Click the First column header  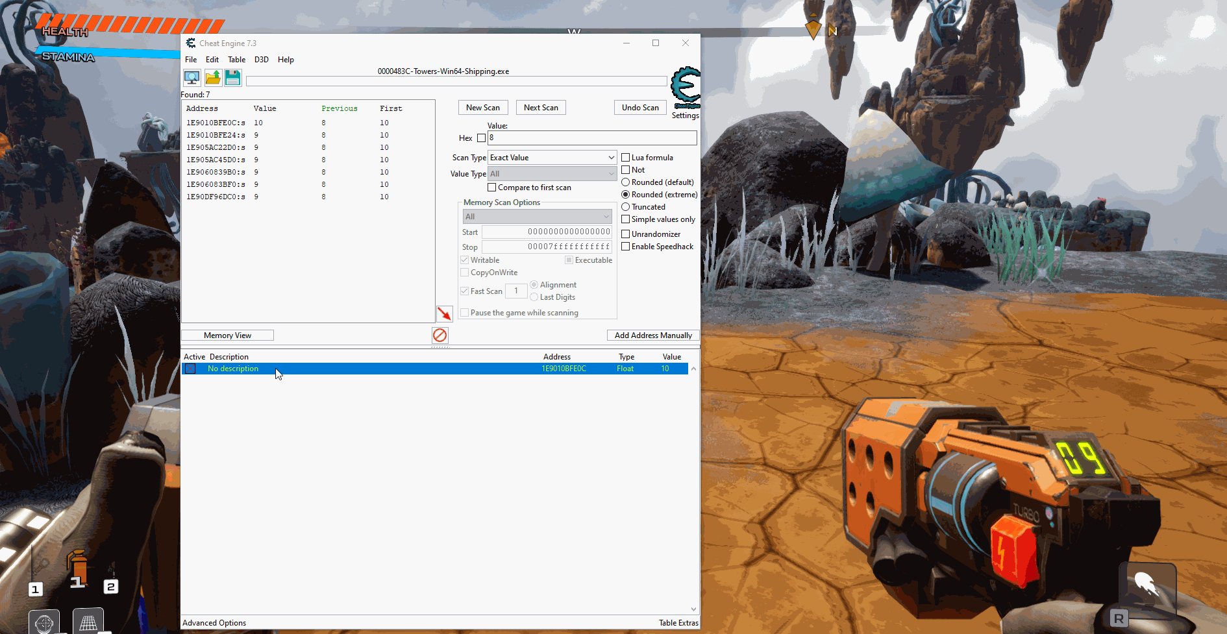coord(391,108)
